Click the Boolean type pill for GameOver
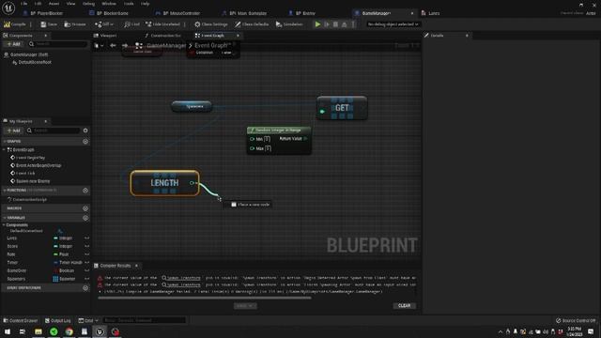The image size is (601, 338). click(64, 270)
